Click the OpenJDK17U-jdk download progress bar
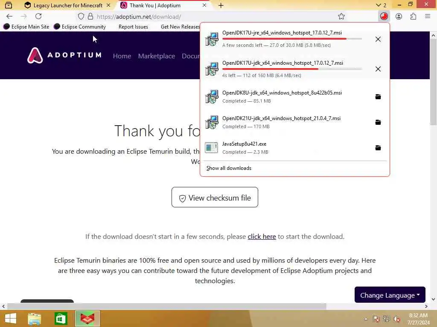Viewport: 437px width, 327px height. coord(292,69)
